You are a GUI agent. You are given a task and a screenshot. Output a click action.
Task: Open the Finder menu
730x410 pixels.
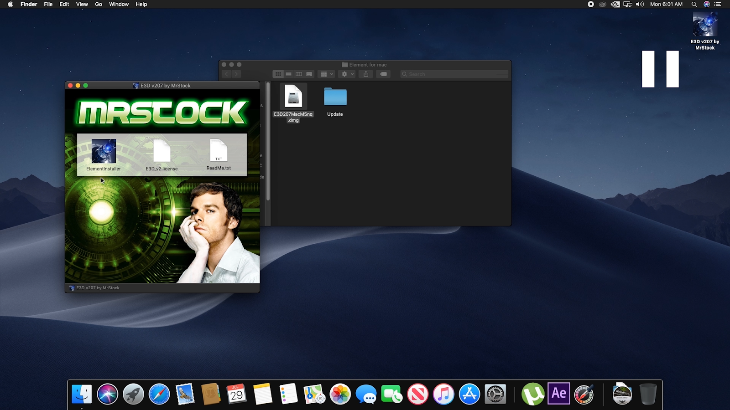click(x=29, y=4)
